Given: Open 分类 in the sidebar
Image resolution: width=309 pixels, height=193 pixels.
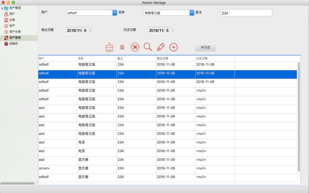Looking at the screenshot, I should (12, 20).
